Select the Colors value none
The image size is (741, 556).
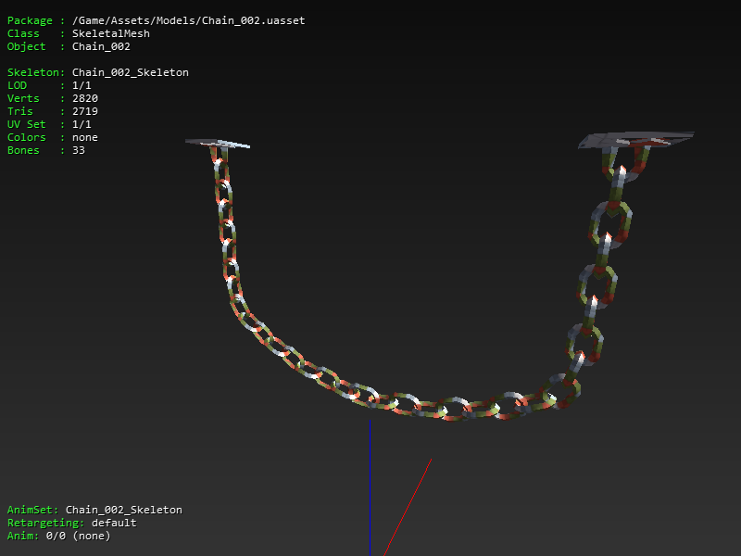85,137
